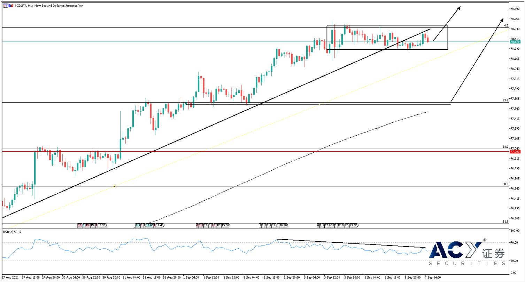This screenshot has width=525, height=282.
Task: Click the 1 Sep 04:00 time axis label
Action: 191,277
